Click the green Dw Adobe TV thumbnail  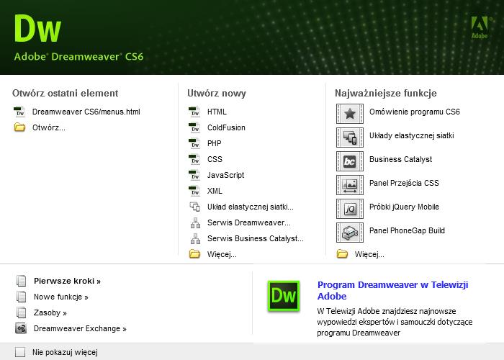(284, 296)
